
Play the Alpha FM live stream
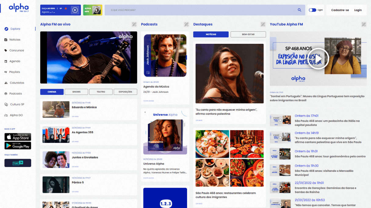(75, 10)
